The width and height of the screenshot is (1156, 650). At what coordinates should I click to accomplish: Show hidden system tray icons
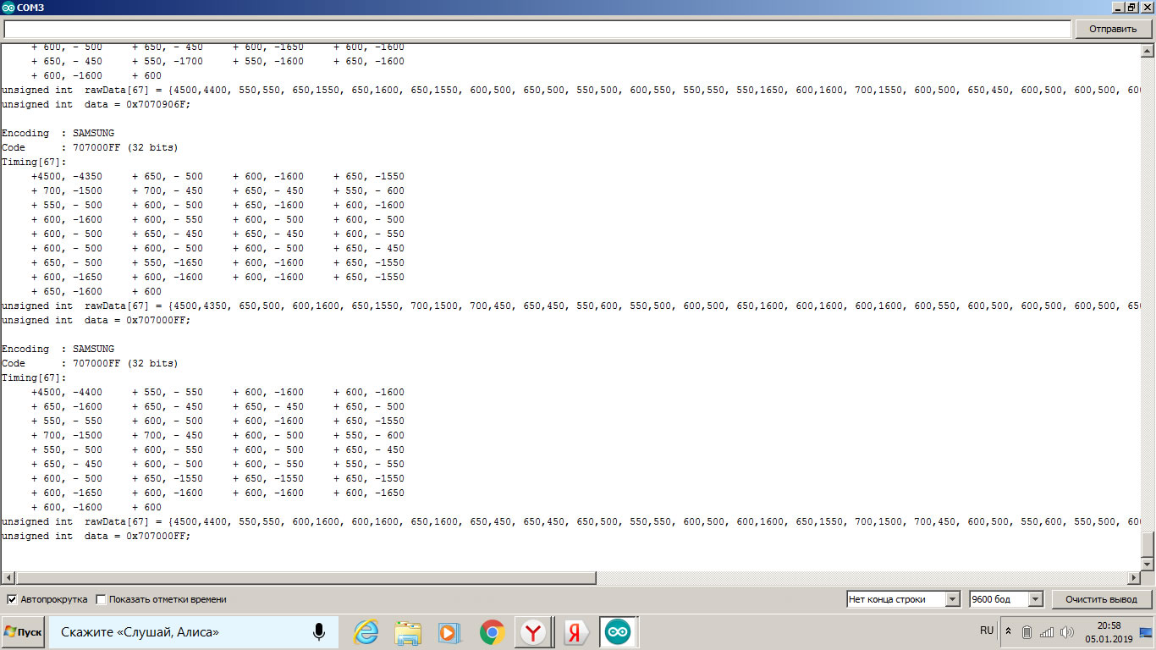click(1008, 631)
